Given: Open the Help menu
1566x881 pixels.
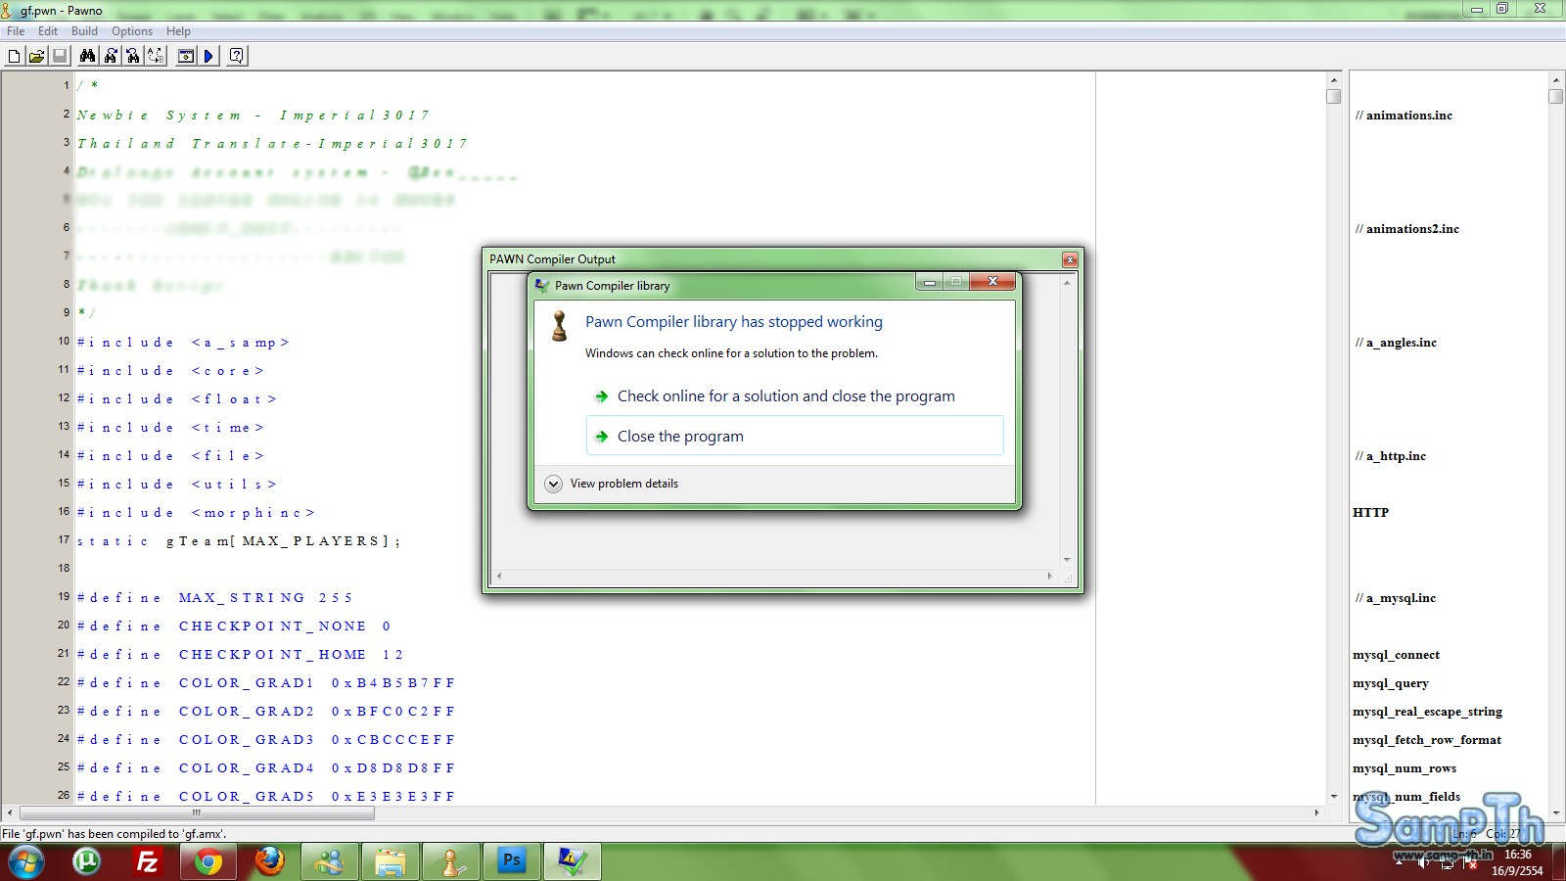Looking at the screenshot, I should coord(178,31).
